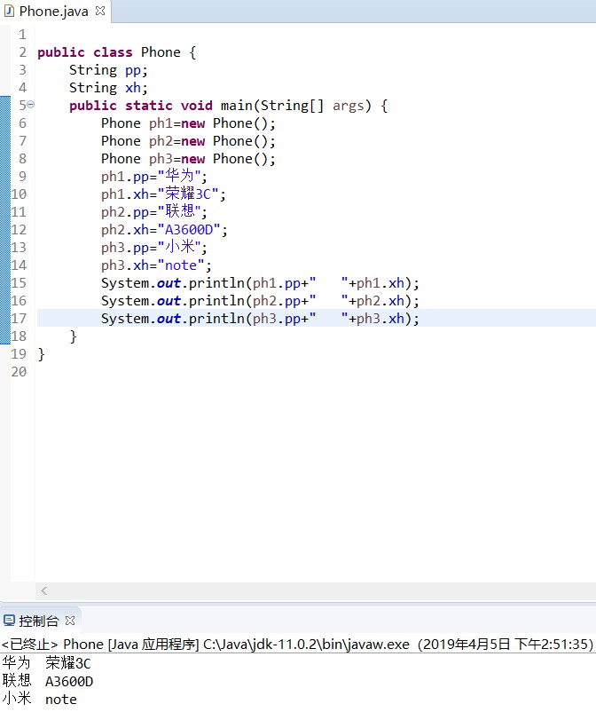The height and width of the screenshot is (712, 596).
Task: Click the println line for ph1
Action: pos(260,283)
